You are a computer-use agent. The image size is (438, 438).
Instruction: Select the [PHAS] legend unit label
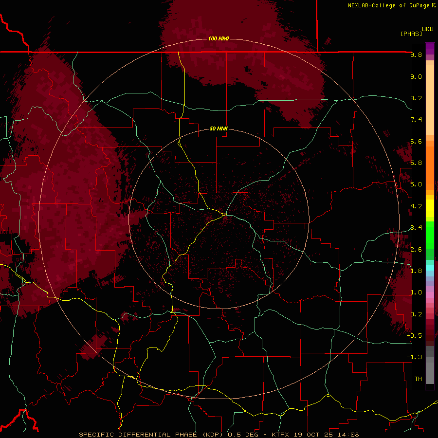(411, 34)
